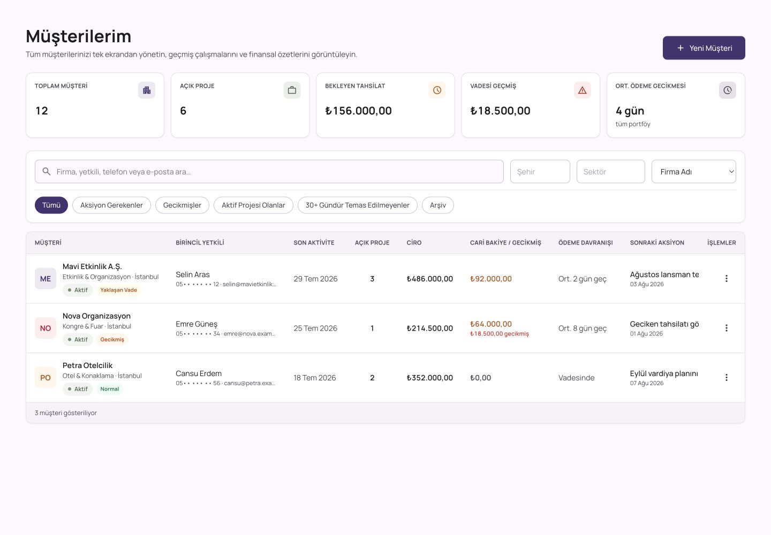Click the warning triangle icon in Vadesi Geçmiş card
Screen dimensions: 771x535
point(583,90)
